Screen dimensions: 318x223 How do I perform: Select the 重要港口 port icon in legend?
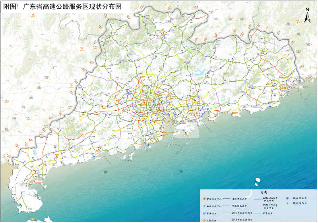(204, 213)
